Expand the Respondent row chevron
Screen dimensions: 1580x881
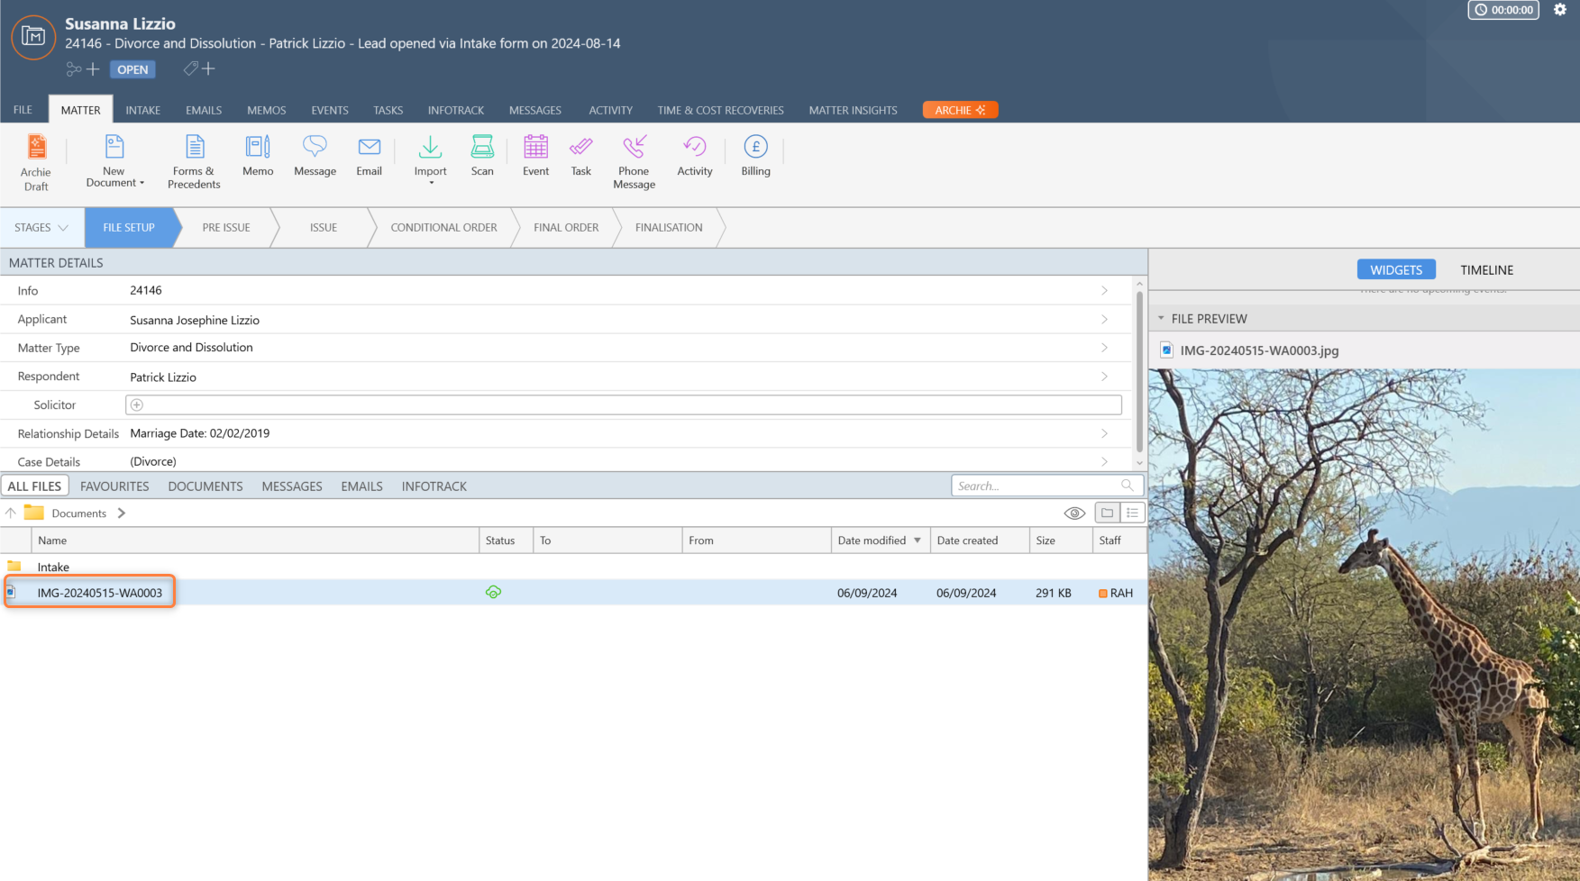pos(1104,377)
